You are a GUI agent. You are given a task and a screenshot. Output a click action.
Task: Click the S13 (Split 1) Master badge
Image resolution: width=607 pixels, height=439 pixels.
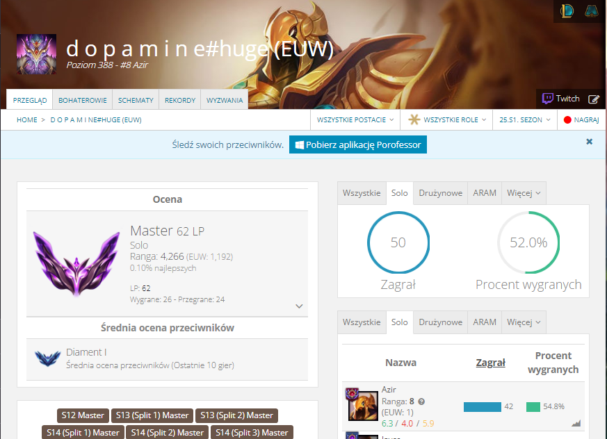coord(152,415)
